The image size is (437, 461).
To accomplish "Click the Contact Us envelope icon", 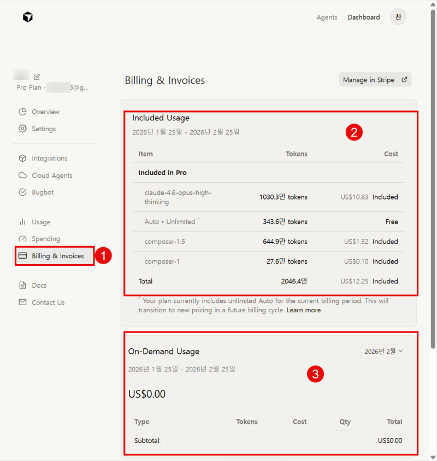I will 22,302.
